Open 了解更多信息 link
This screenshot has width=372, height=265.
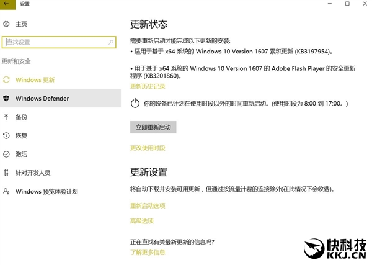pyautogui.click(x=148, y=252)
